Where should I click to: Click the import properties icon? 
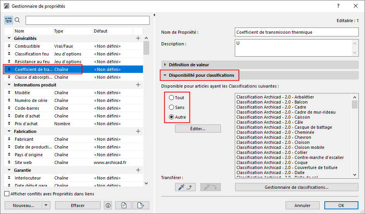tap(123, 205)
